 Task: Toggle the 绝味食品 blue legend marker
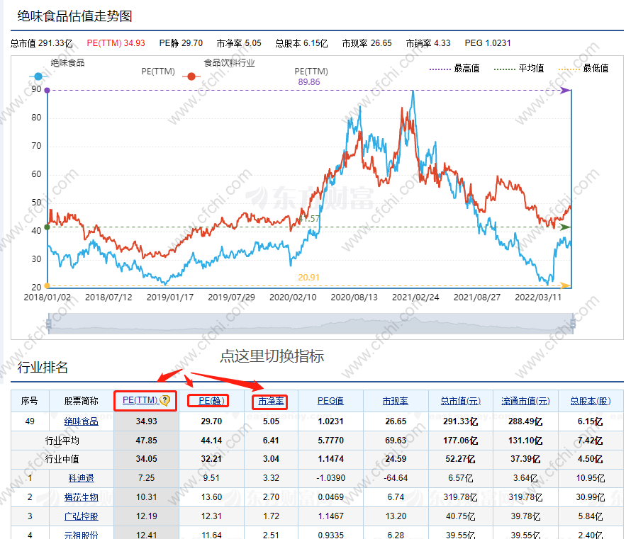point(38,76)
